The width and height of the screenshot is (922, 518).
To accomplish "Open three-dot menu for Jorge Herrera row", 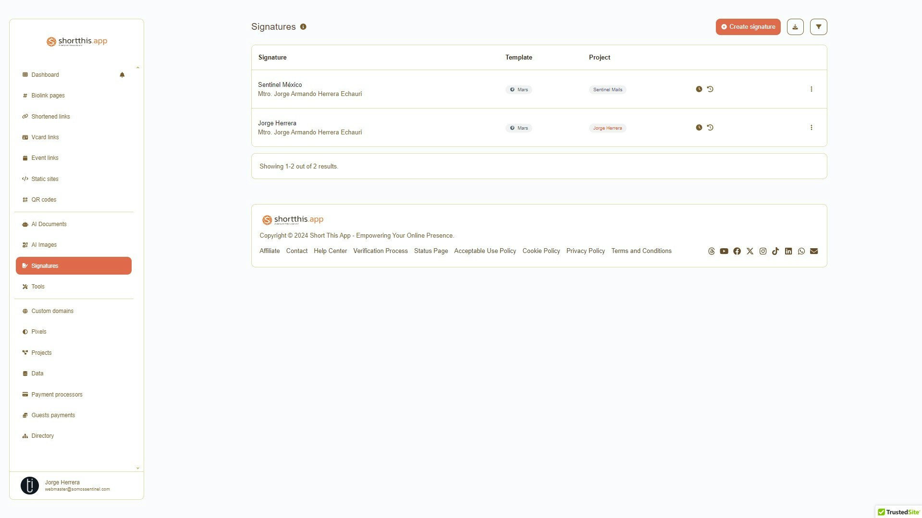I will point(811,128).
